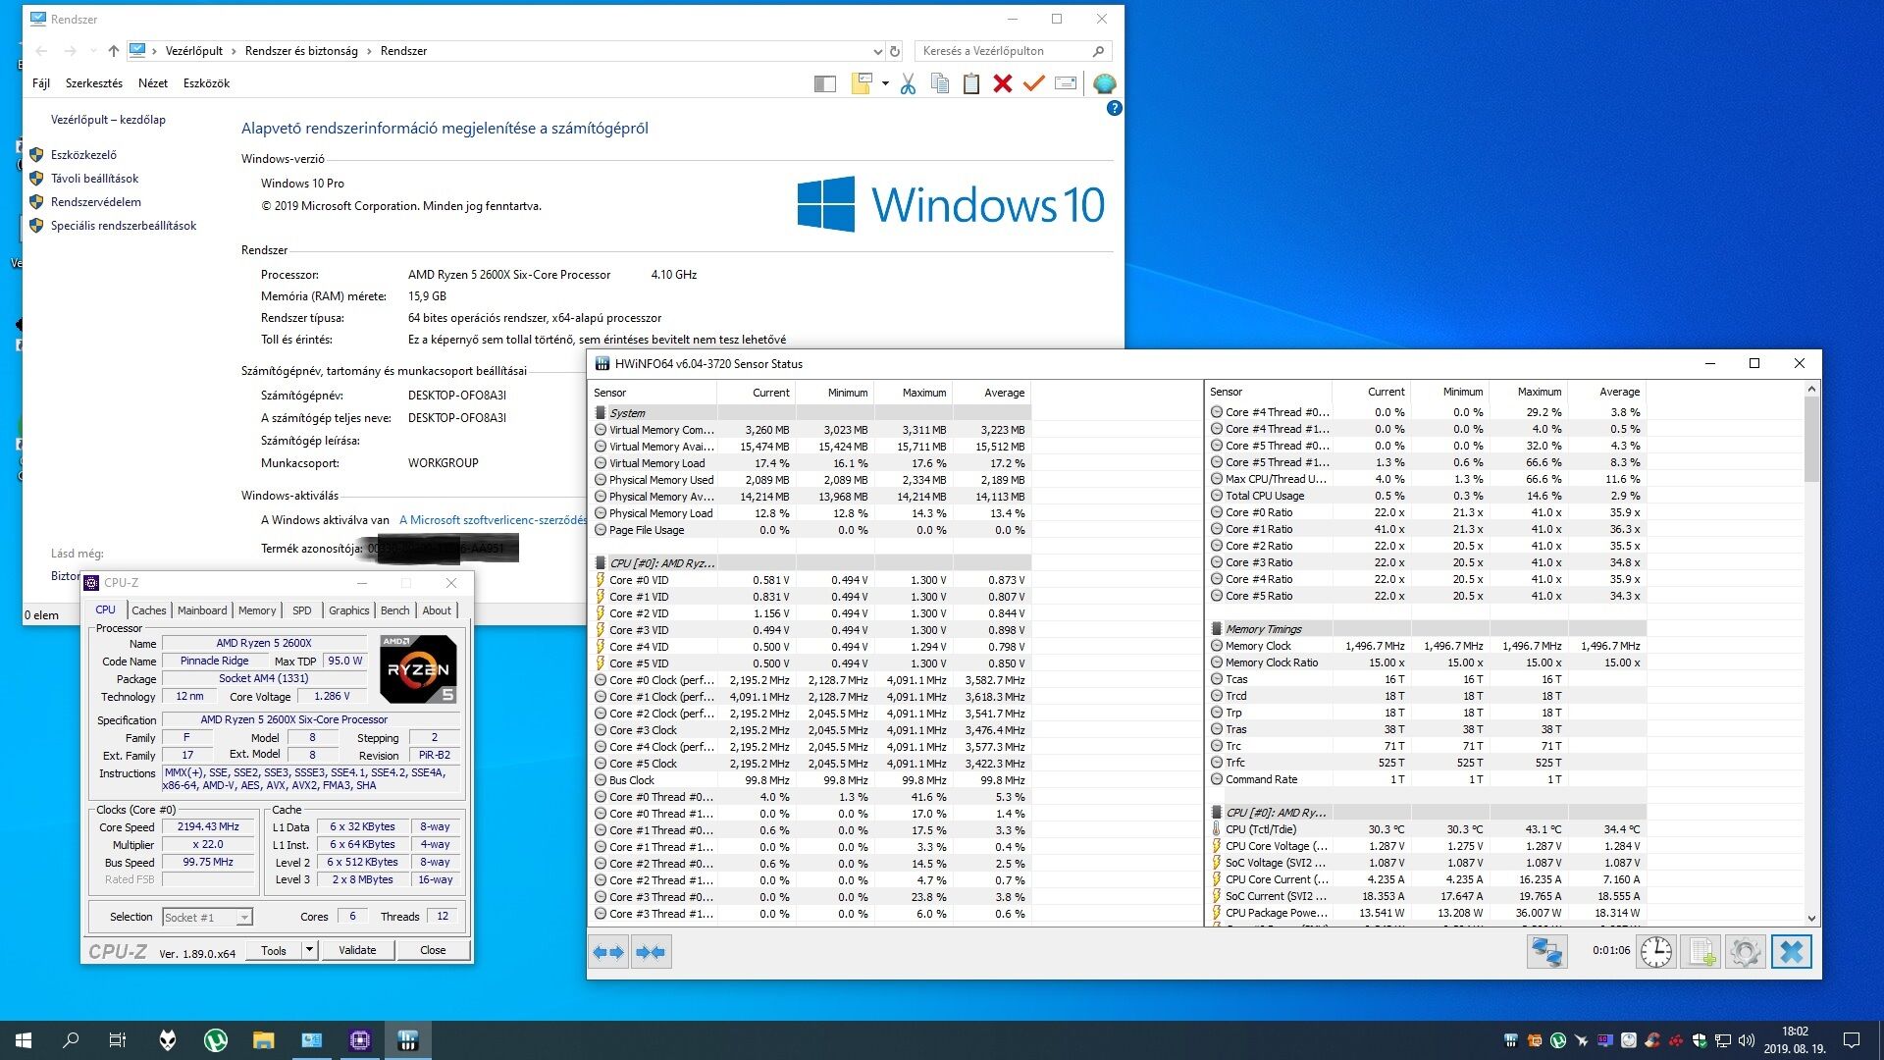1884x1060 pixels.
Task: Click the Tools button in CPU-Z
Action: tap(274, 950)
